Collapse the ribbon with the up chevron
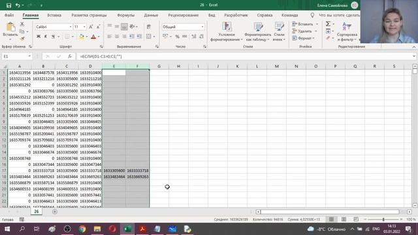 [413, 47]
